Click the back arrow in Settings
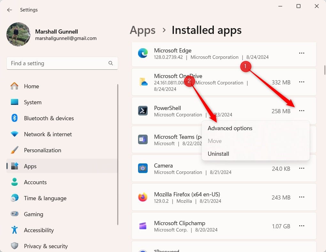Image resolution: width=326 pixels, height=252 pixels. (x=10, y=10)
